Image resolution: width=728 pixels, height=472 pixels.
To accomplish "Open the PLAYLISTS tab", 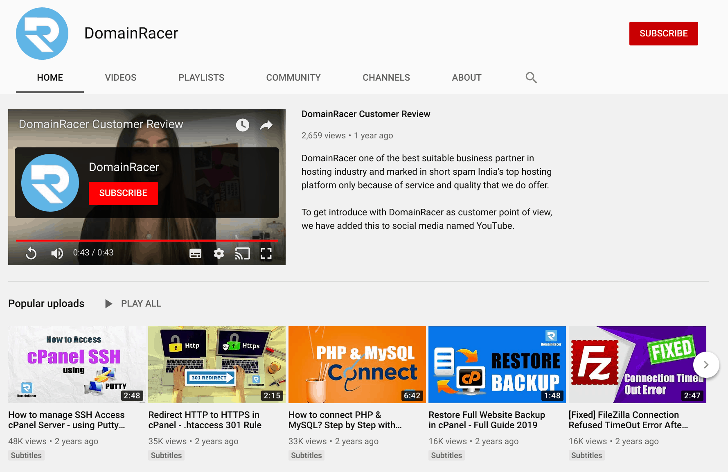I will (201, 77).
